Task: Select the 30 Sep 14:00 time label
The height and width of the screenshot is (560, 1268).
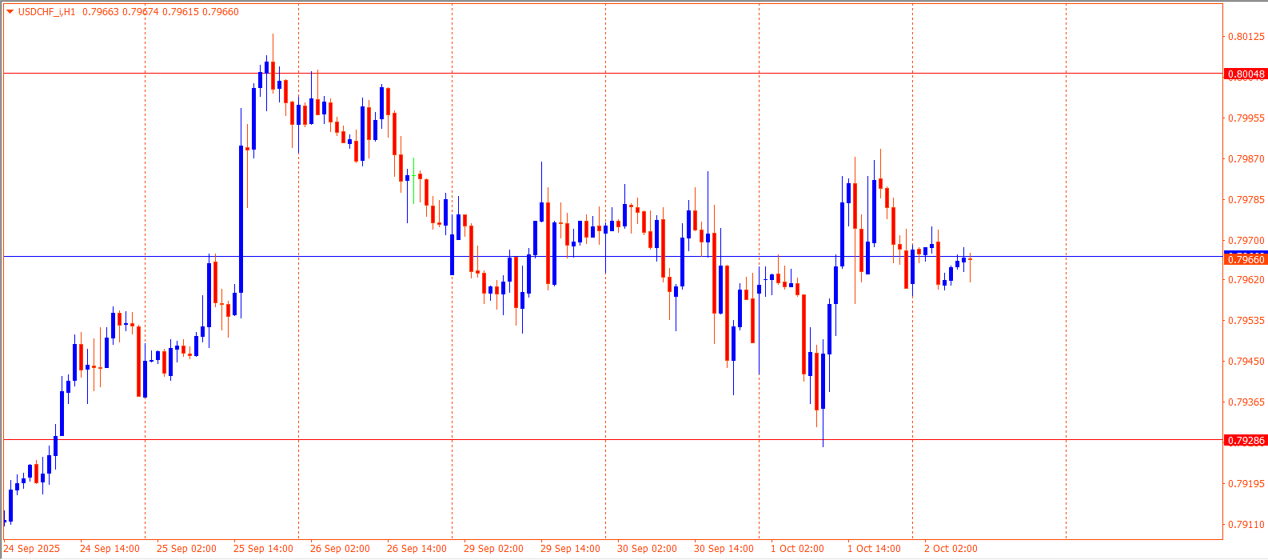Action: (724, 549)
